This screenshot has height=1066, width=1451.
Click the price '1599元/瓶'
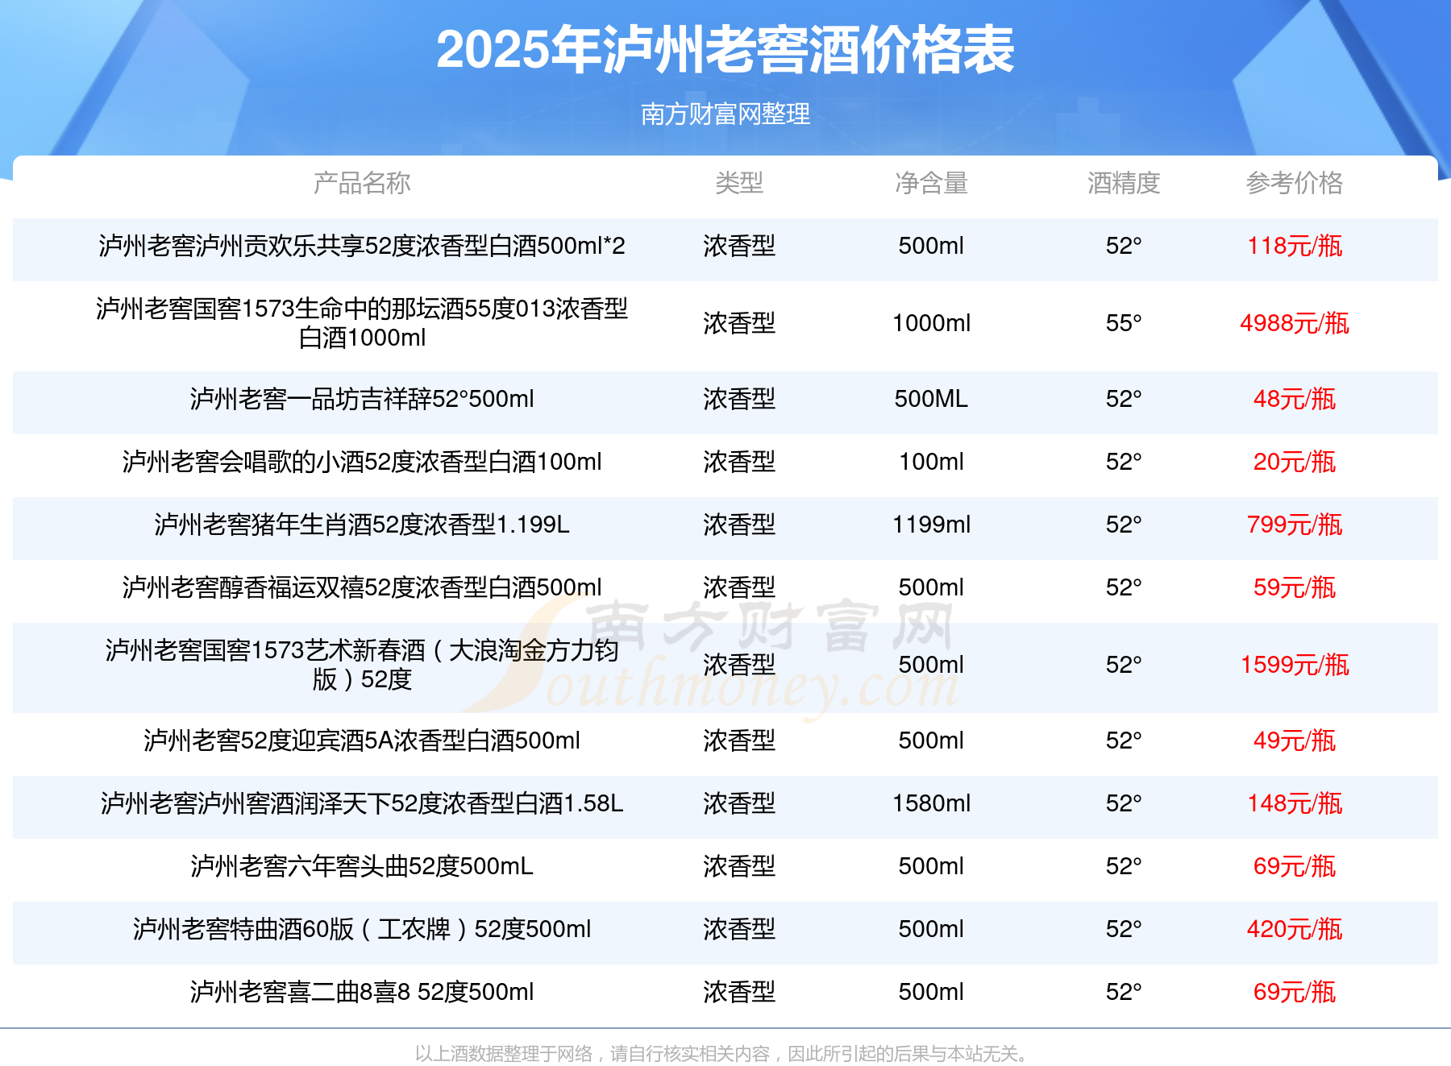1295,665
